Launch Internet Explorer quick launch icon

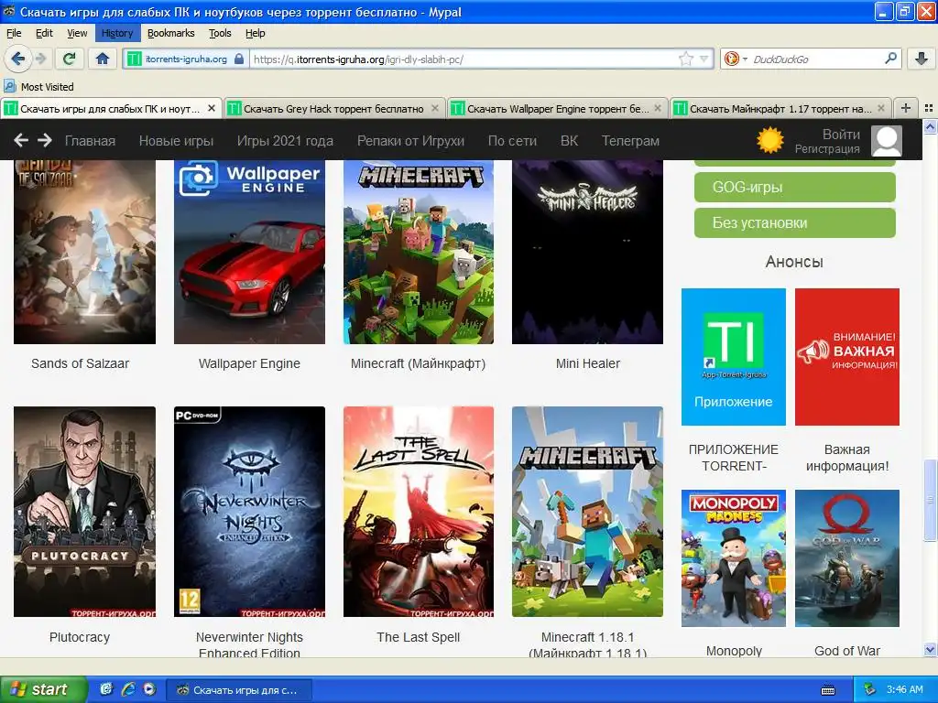[127, 689]
